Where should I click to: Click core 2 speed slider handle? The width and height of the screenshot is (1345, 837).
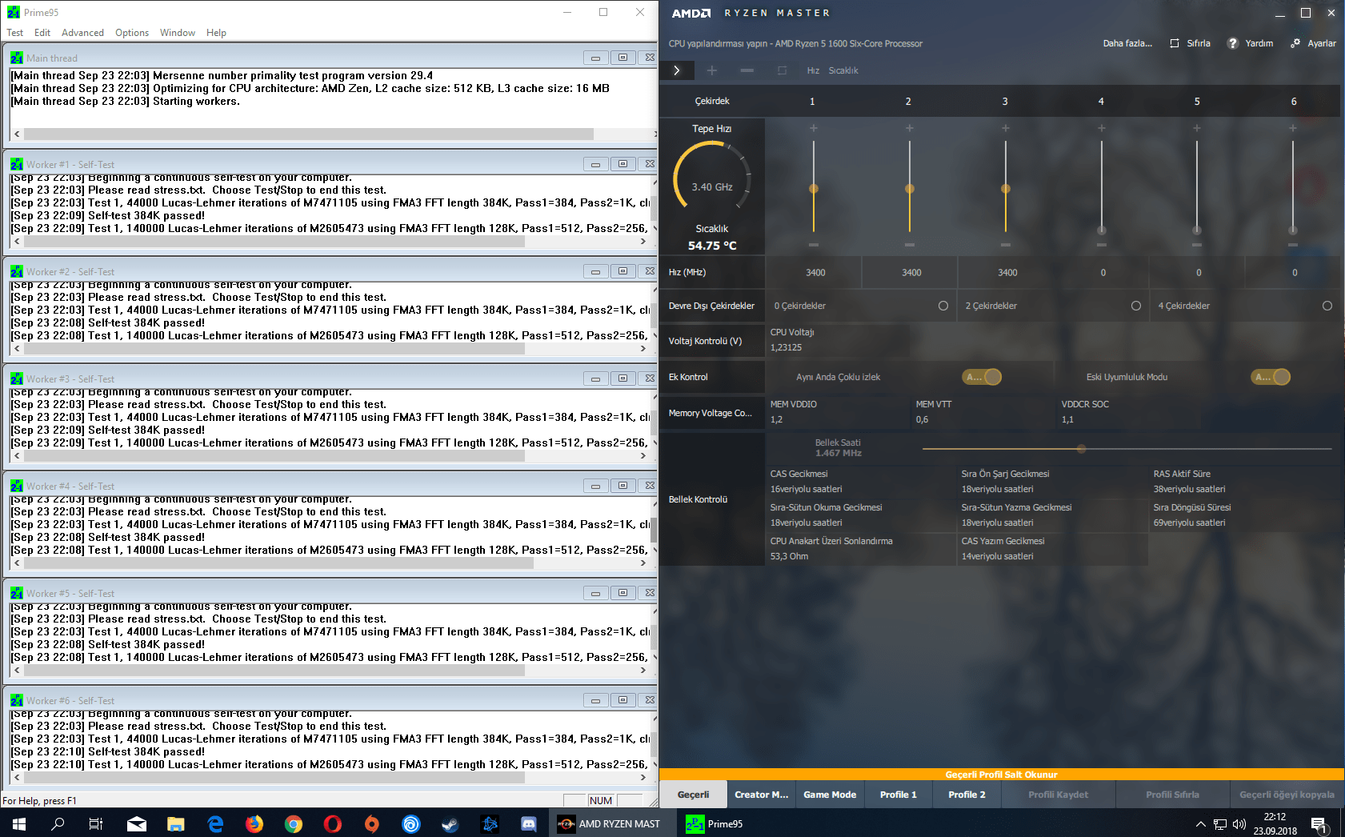point(910,189)
